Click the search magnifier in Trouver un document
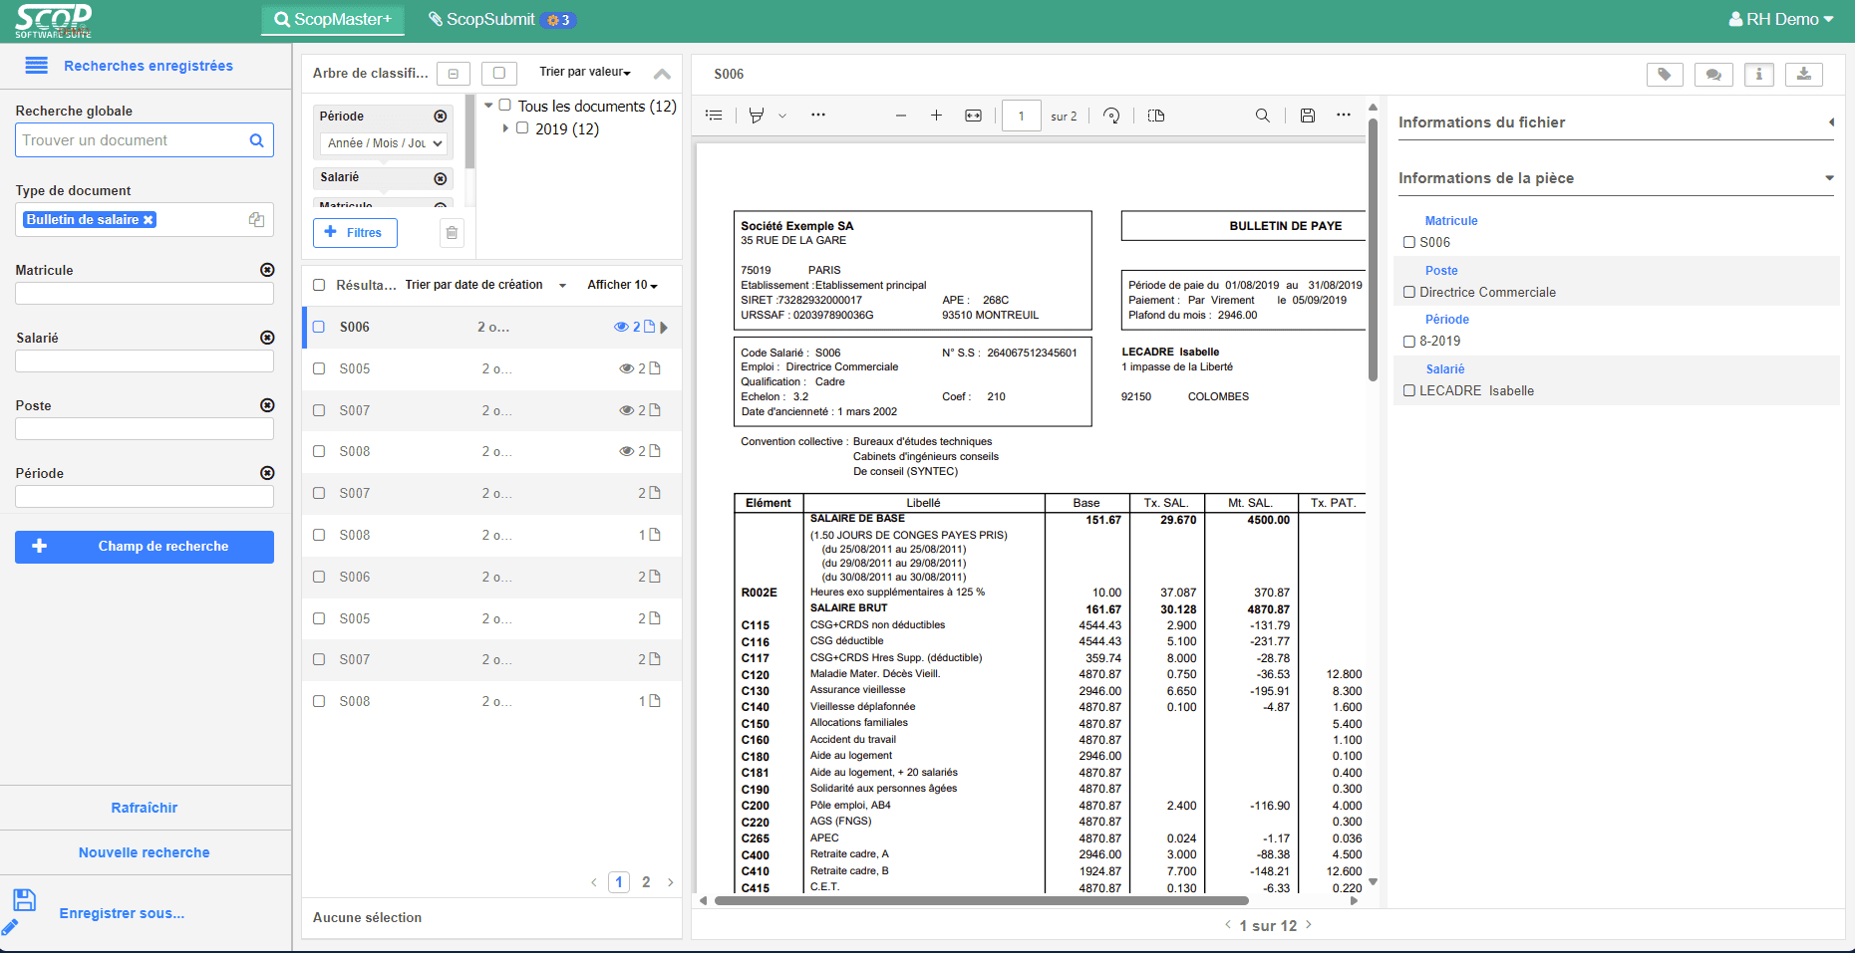This screenshot has width=1855, height=953. tap(256, 140)
